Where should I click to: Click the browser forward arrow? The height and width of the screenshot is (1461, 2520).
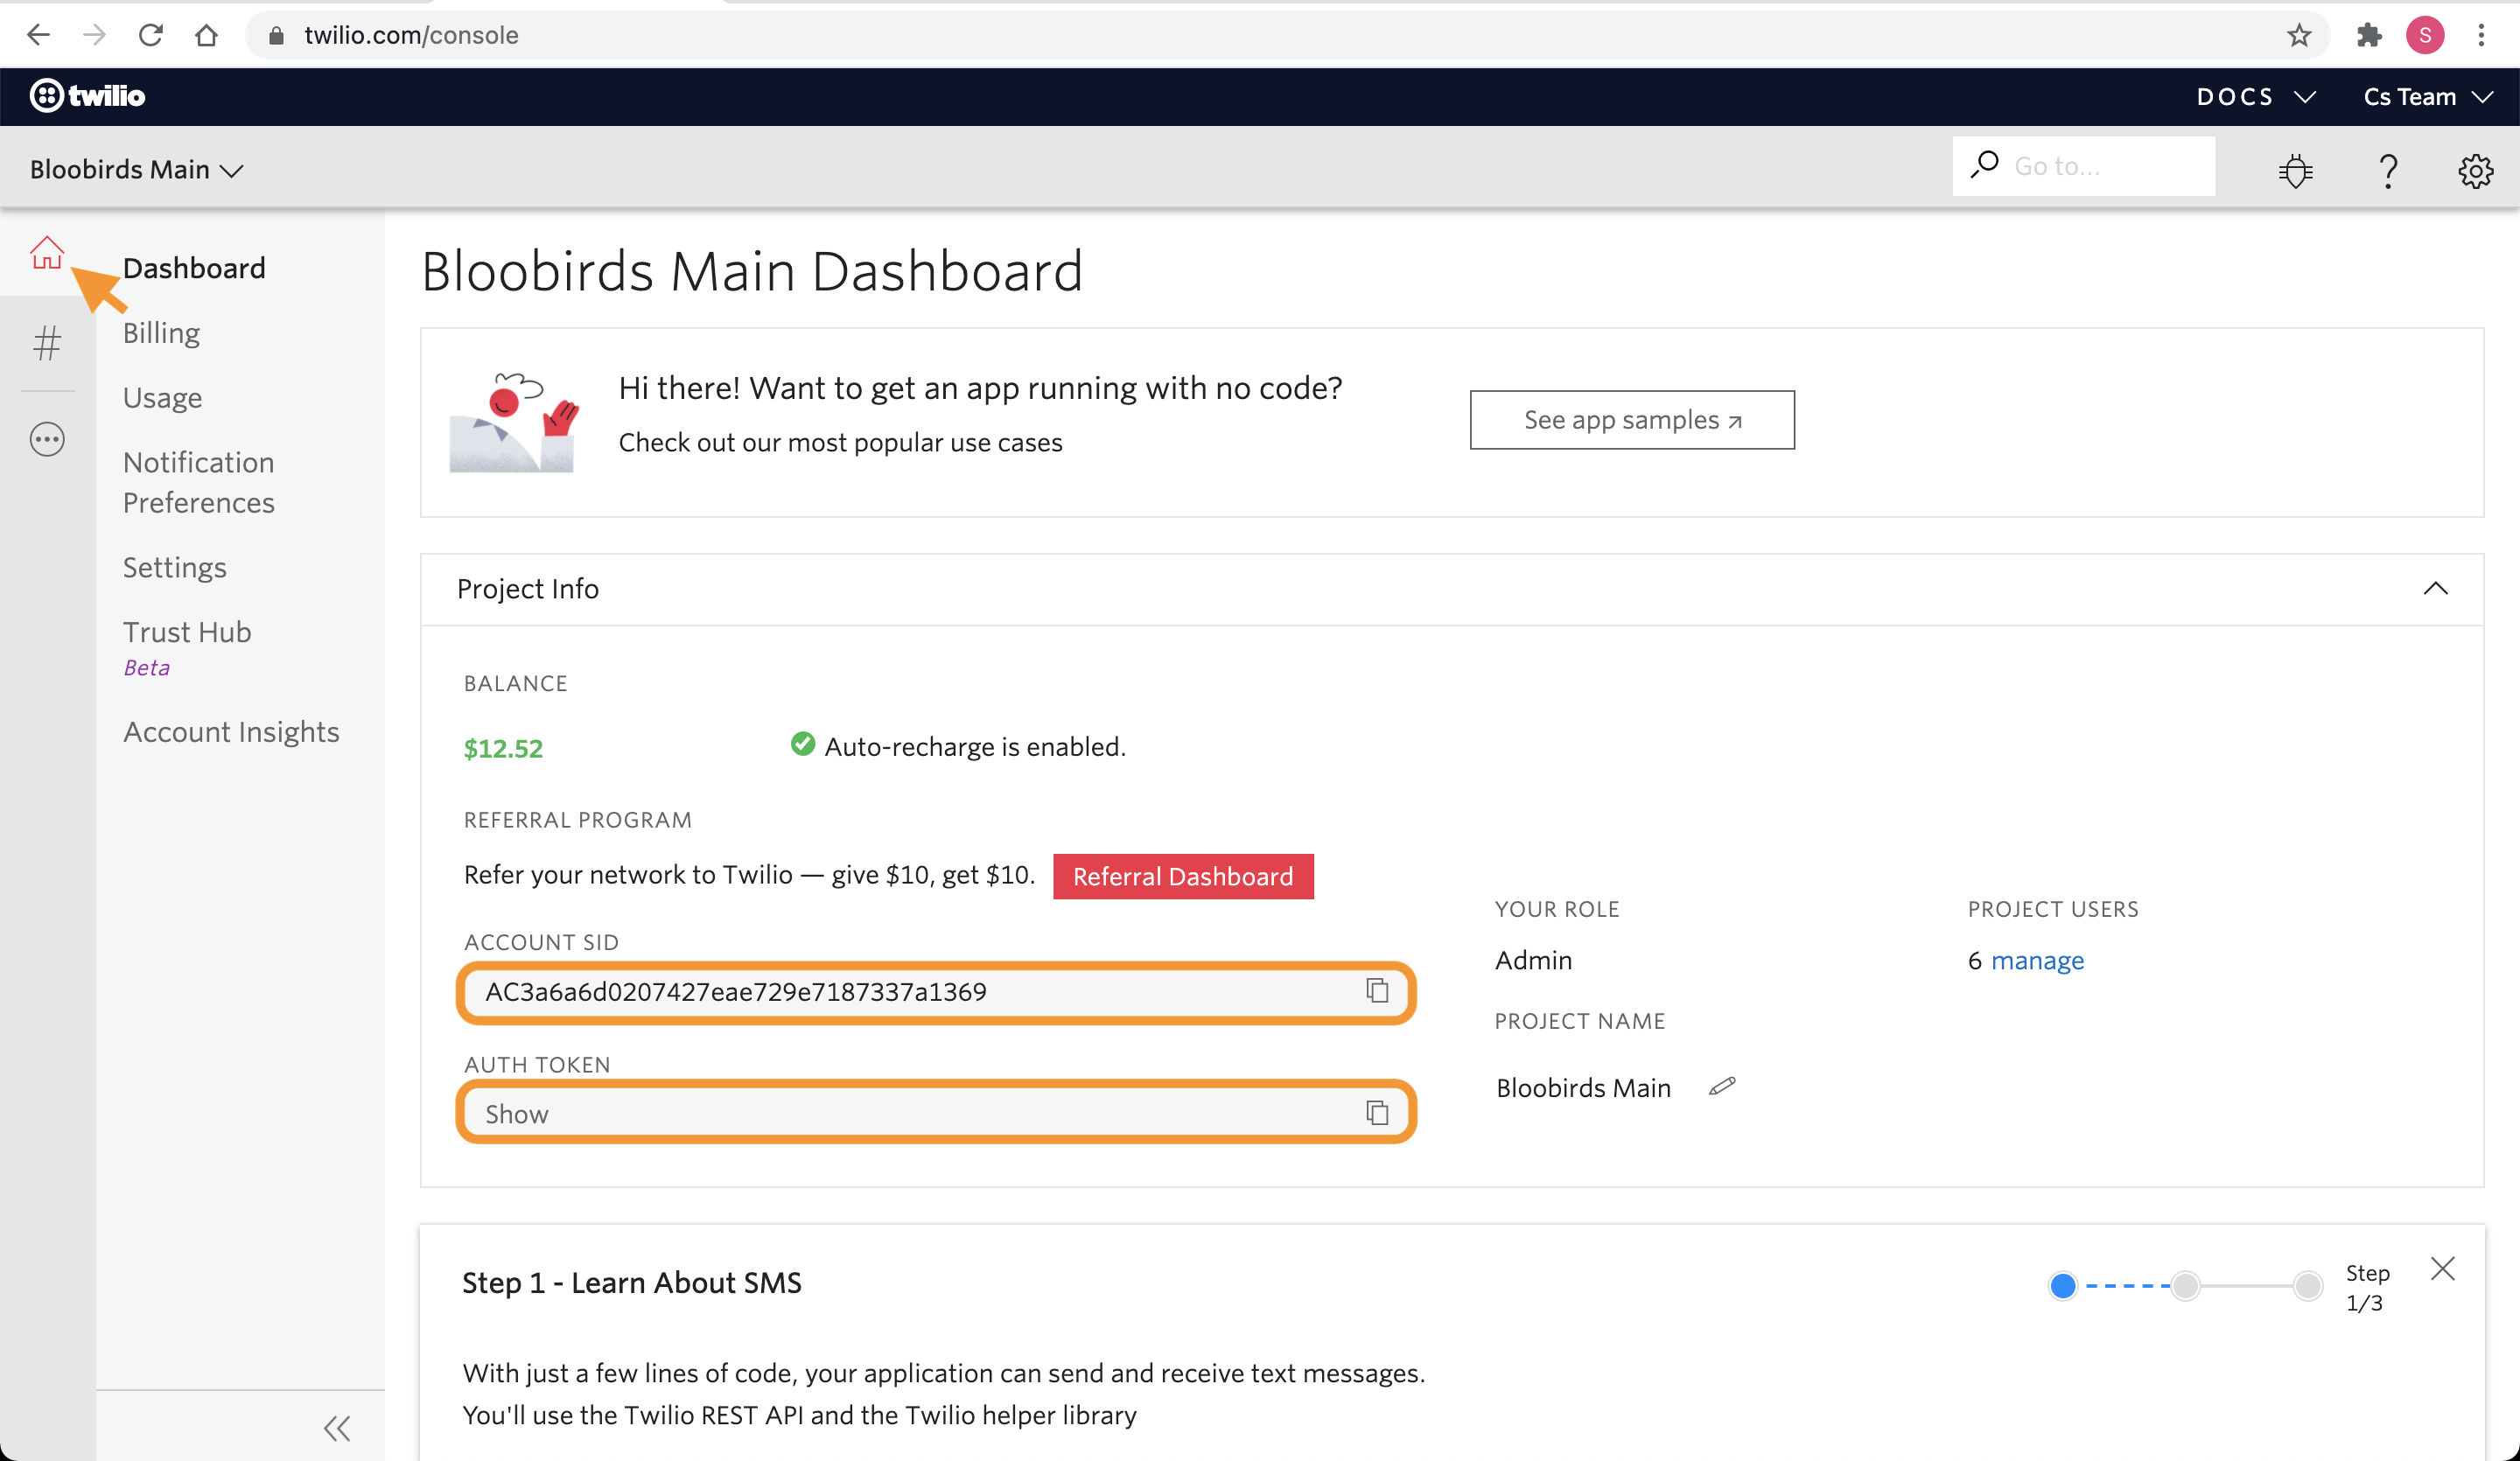click(94, 36)
